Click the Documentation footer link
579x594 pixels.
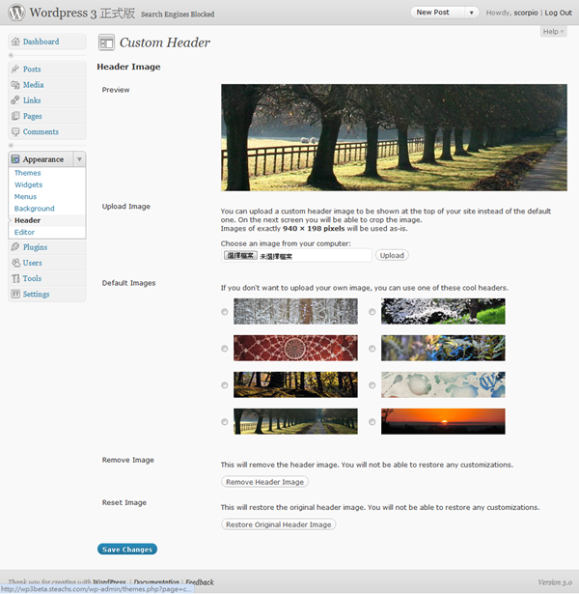[x=156, y=581]
